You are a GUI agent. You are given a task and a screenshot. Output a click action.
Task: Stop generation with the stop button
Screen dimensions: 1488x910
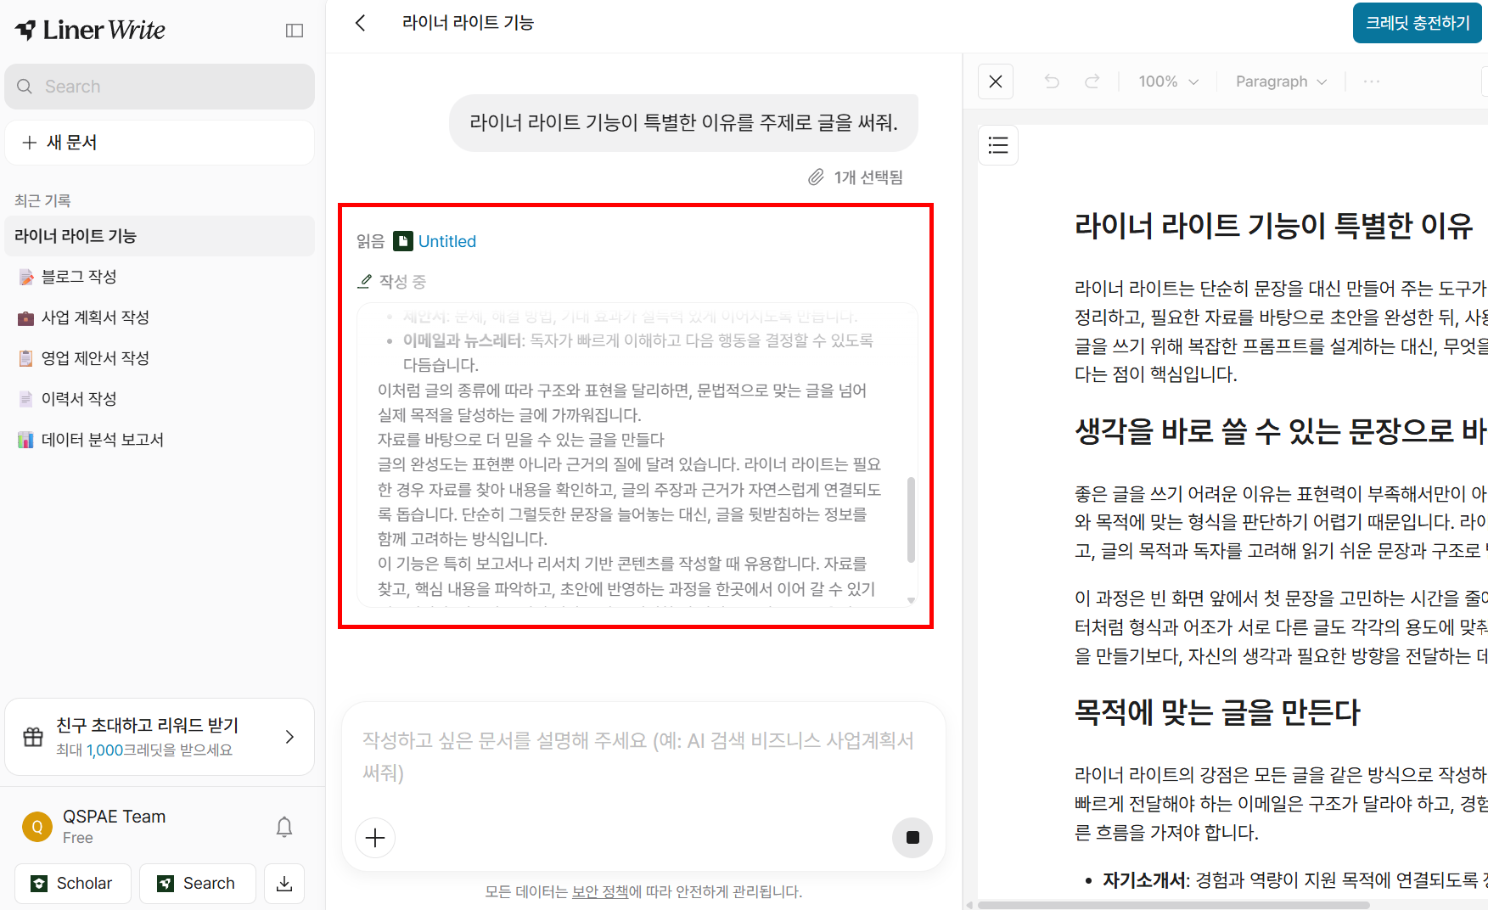coord(912,838)
